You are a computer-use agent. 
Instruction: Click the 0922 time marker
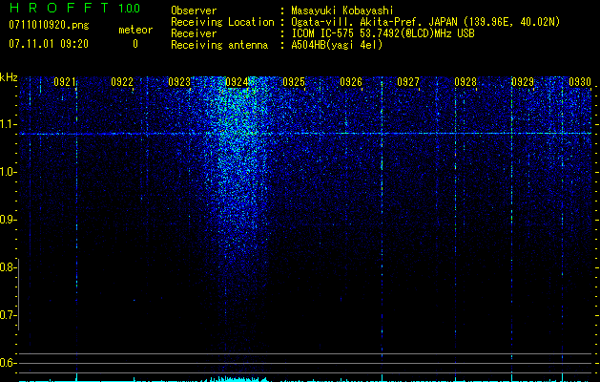[x=122, y=82]
